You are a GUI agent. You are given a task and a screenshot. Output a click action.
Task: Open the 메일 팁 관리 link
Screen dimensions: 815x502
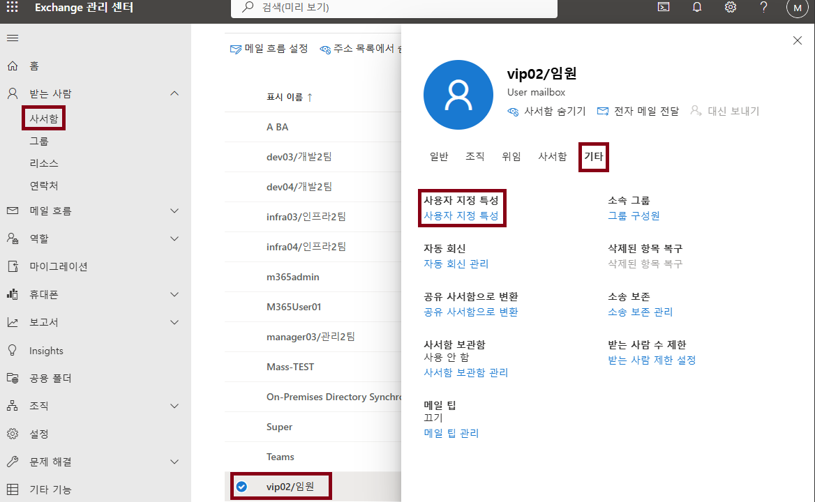click(451, 433)
